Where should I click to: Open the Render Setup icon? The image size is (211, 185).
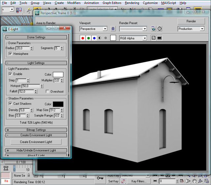154,29
